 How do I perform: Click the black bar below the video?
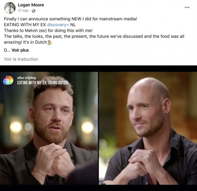click(98, 188)
